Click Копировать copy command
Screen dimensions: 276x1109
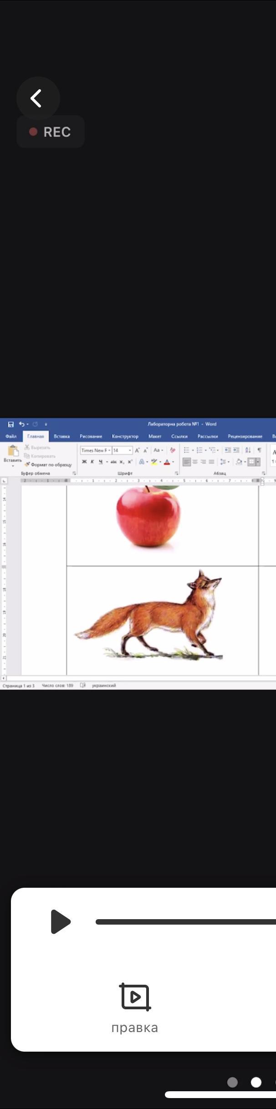40,456
